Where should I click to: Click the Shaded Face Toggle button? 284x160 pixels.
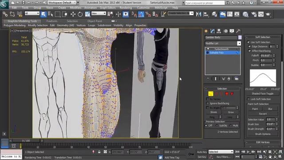pyautogui.click(x=262, y=94)
